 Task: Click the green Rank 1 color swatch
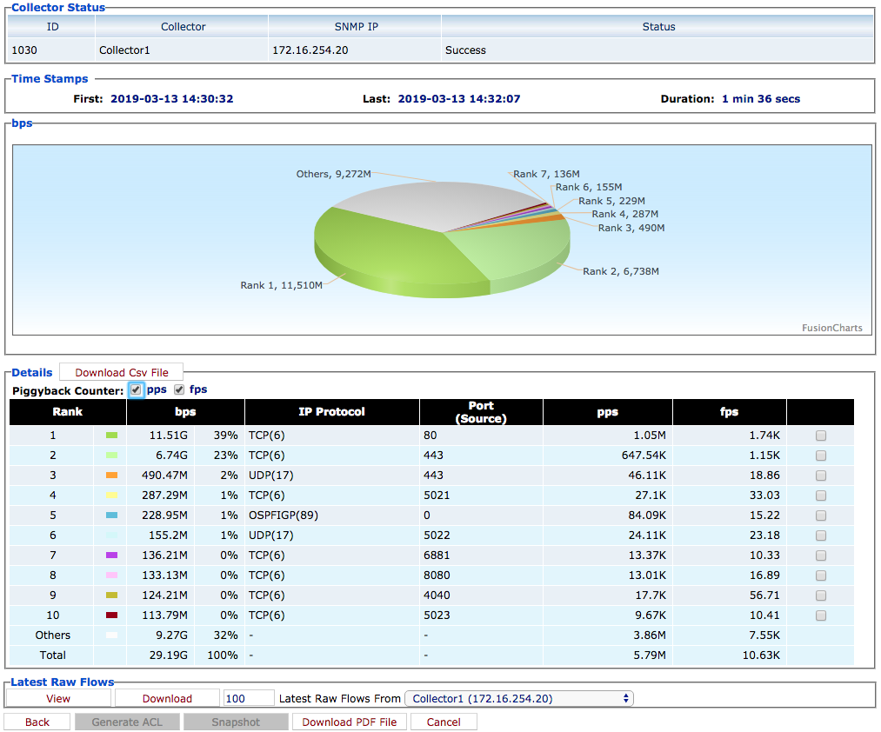click(x=111, y=436)
